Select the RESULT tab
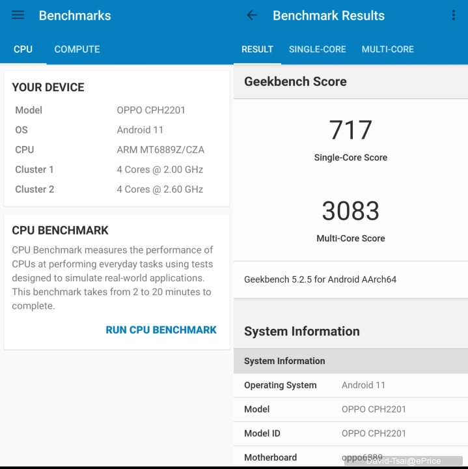The height and width of the screenshot is (469, 468). pyautogui.click(x=257, y=49)
